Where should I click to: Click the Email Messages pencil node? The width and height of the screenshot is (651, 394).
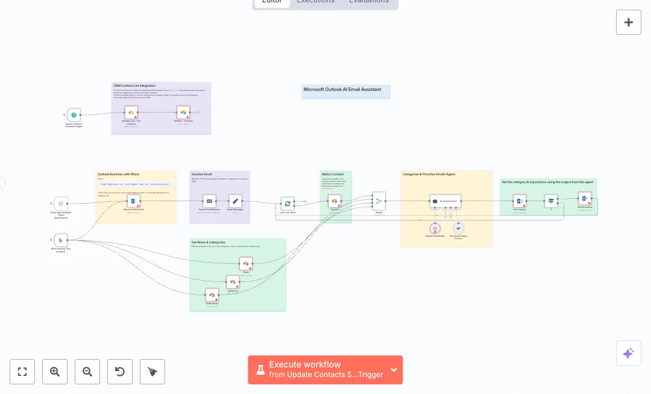point(236,202)
